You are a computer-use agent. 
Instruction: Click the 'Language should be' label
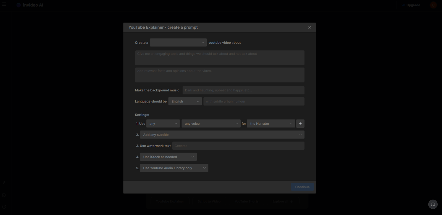click(x=151, y=101)
